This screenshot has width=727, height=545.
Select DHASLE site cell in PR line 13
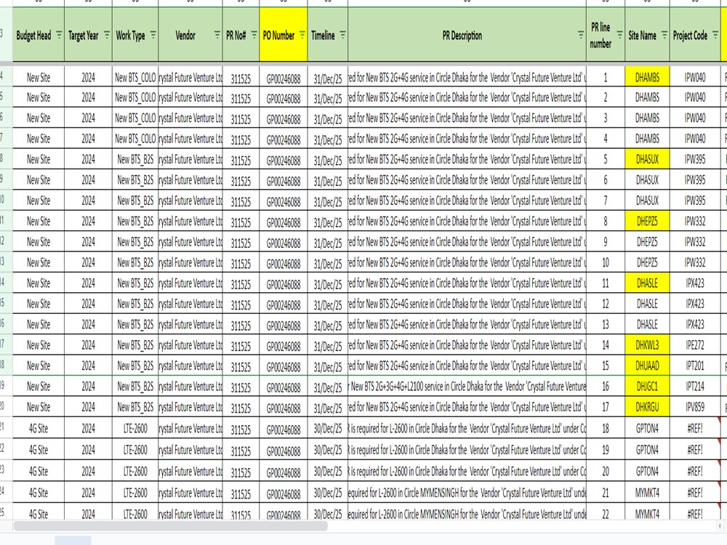pyautogui.click(x=647, y=324)
